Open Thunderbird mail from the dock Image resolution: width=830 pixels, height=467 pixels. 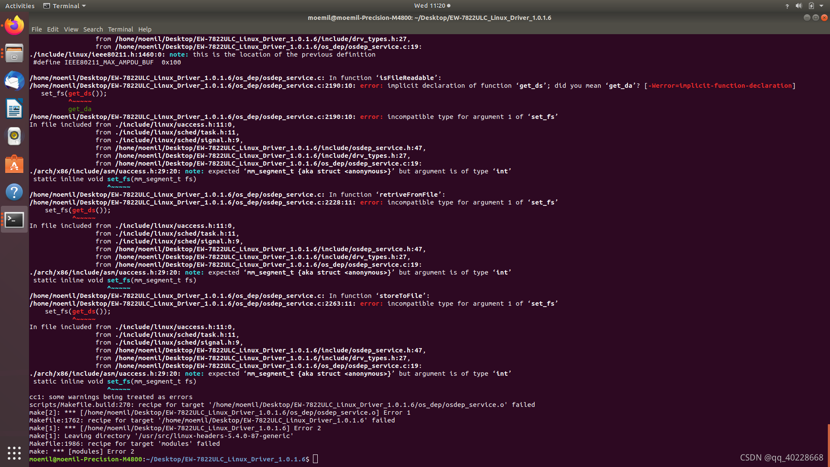click(14, 81)
